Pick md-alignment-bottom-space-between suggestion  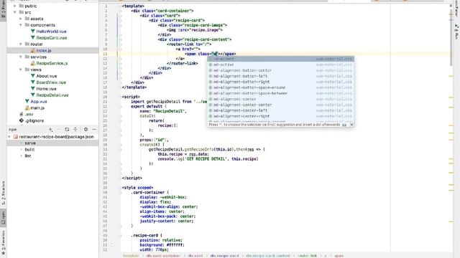point(280,93)
